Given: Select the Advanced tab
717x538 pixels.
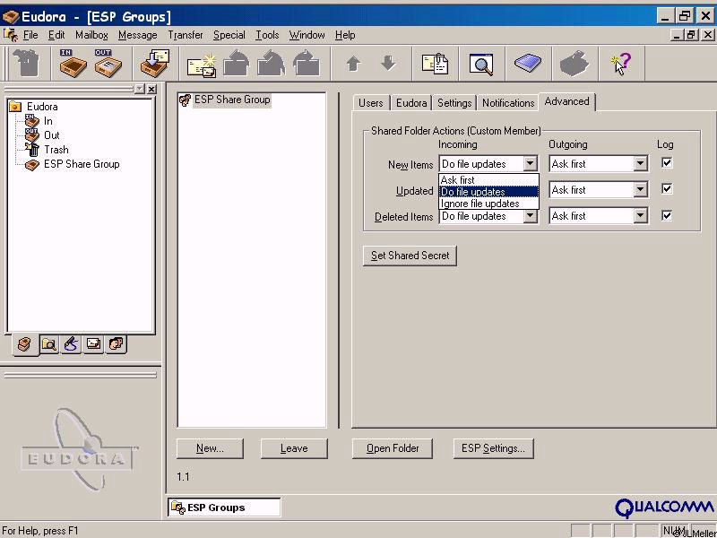Looking at the screenshot, I should (x=566, y=101).
